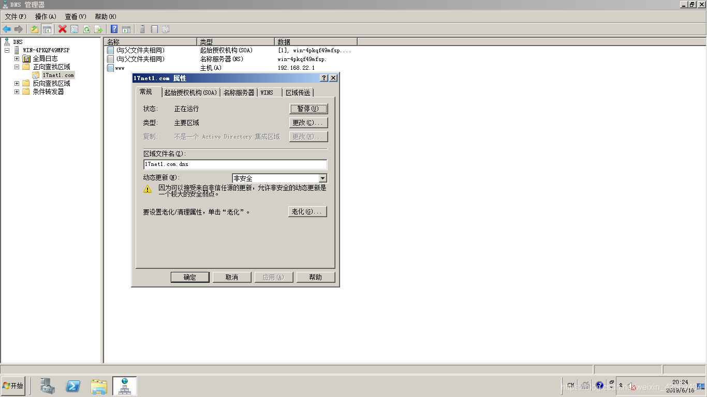707x397 pixels.
Task: Open Windows Explorer from the taskbar
Action: (x=98, y=386)
